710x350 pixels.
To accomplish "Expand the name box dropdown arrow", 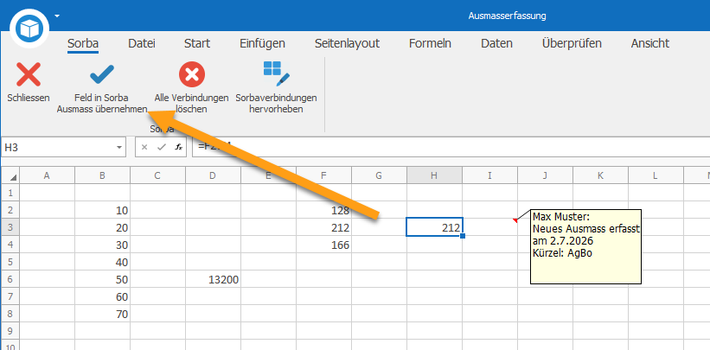I will 119,148.
